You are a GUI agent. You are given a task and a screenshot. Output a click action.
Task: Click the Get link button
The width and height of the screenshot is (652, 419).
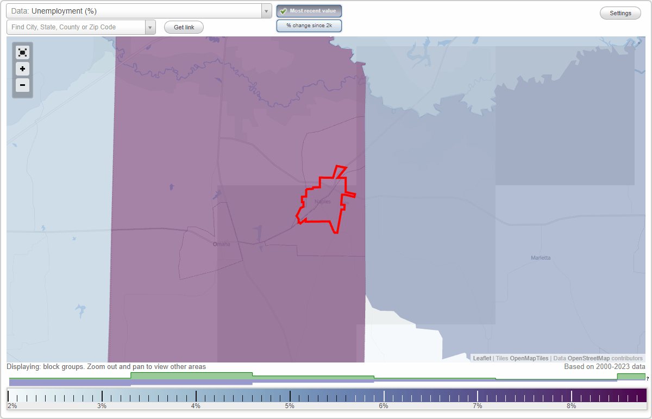click(183, 27)
